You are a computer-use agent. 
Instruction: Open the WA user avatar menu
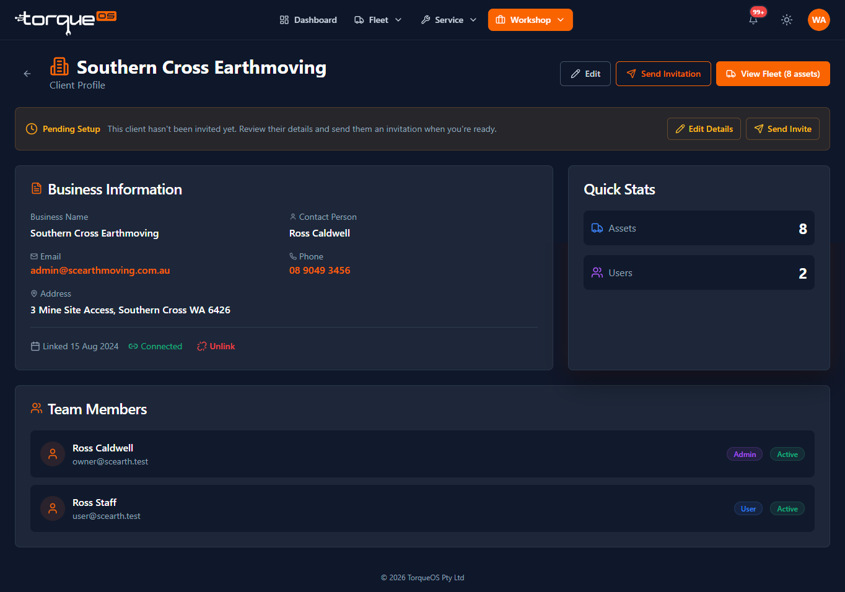tap(819, 20)
